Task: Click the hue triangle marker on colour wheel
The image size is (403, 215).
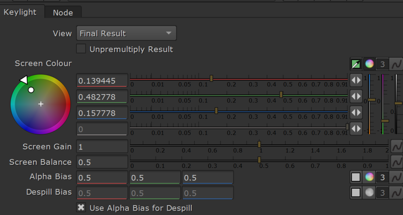Action: pos(24,80)
